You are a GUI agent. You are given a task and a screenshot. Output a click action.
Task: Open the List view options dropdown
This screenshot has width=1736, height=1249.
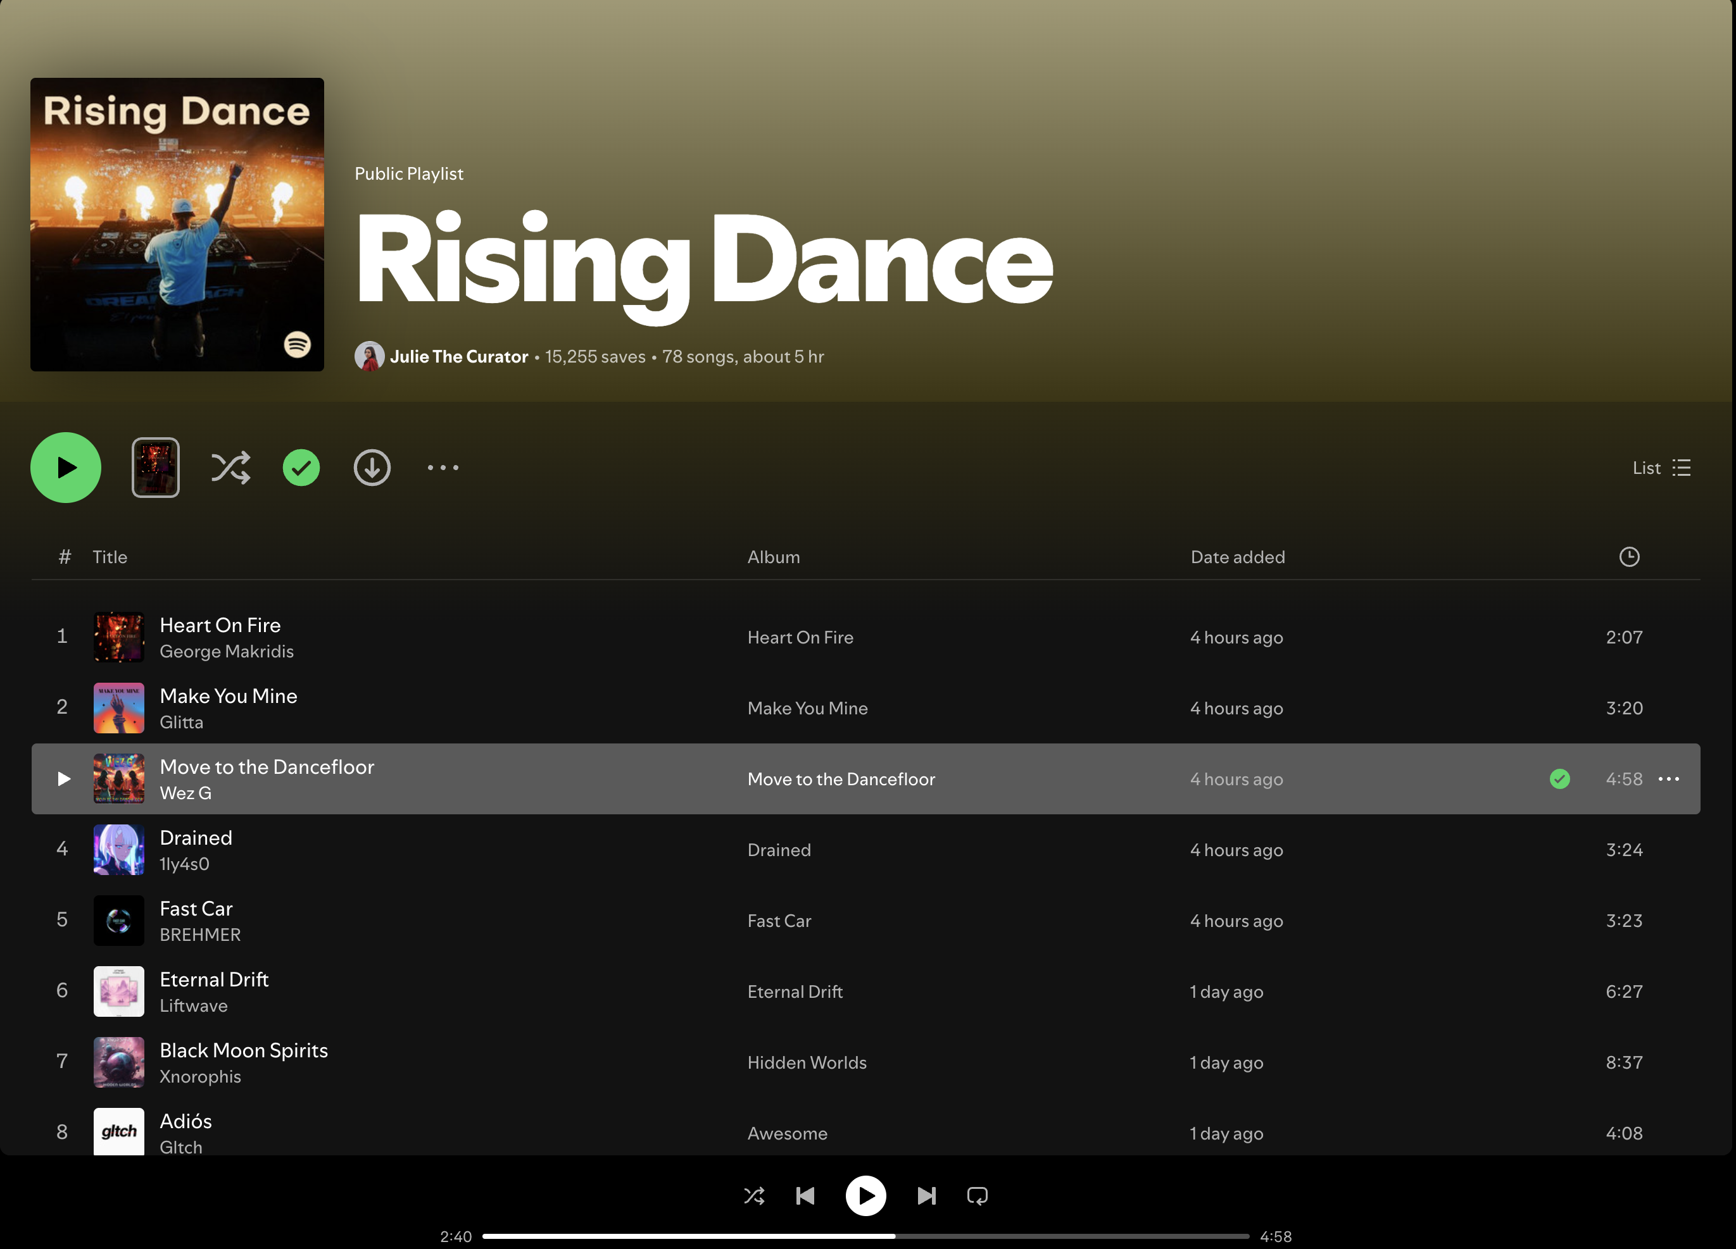1661,468
